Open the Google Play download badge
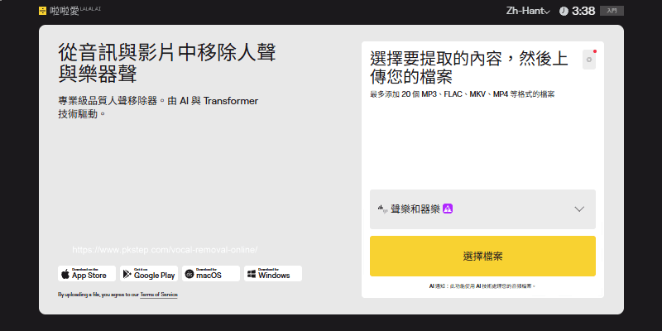662x331 pixels. (149, 274)
